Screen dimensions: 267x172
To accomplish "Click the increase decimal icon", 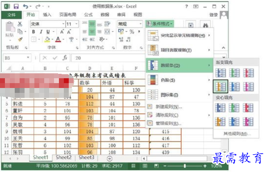I will tap(121, 39).
